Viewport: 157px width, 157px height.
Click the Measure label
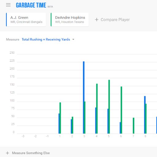(13, 40)
